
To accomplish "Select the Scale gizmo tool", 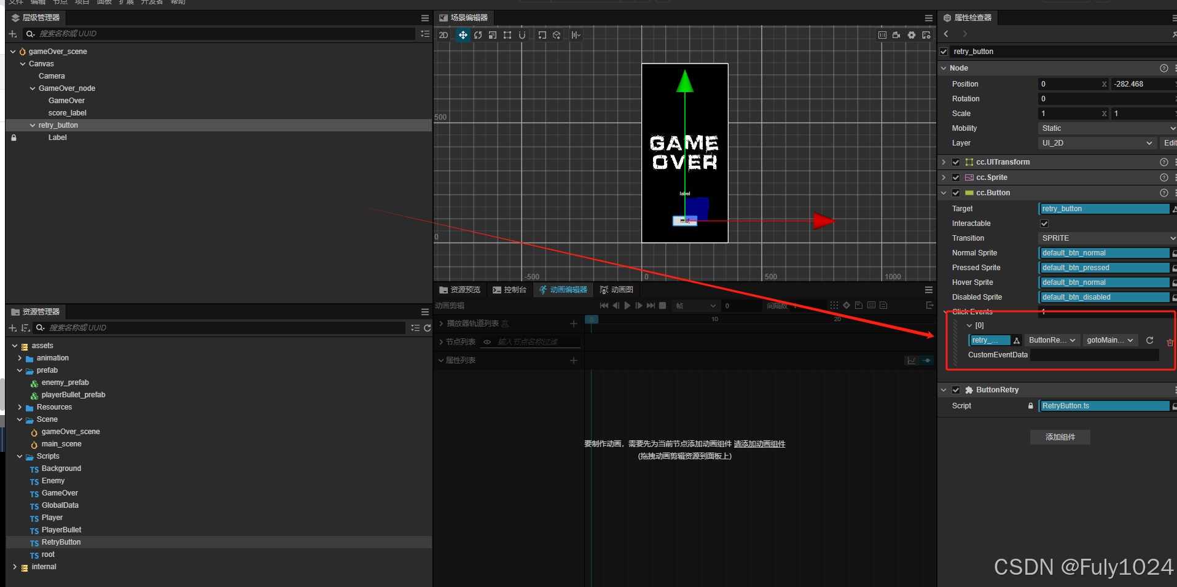I will (493, 35).
